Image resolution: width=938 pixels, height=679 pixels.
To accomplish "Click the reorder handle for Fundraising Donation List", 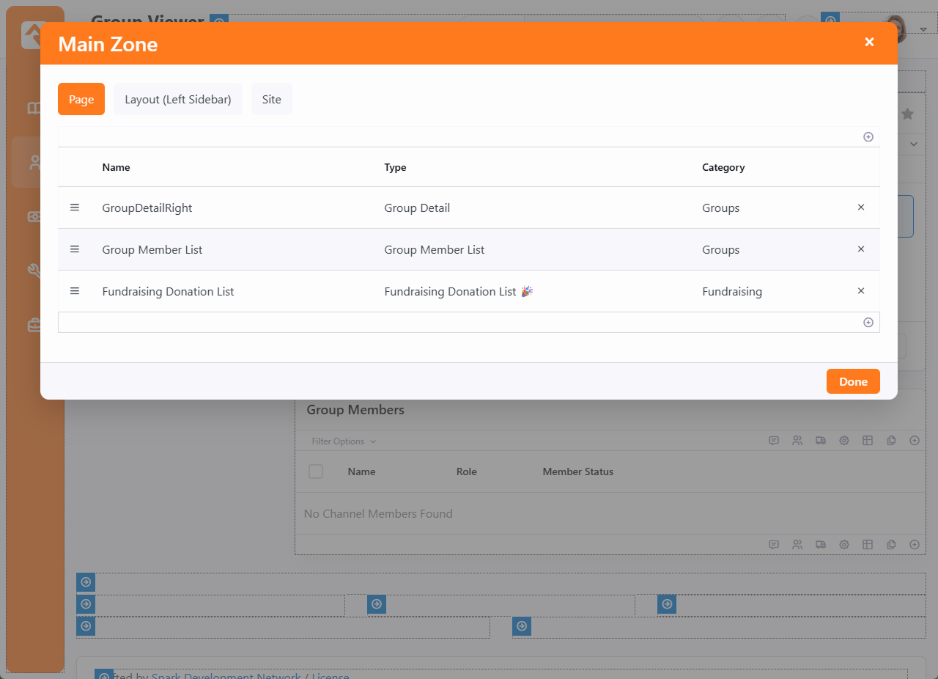I will click(75, 291).
